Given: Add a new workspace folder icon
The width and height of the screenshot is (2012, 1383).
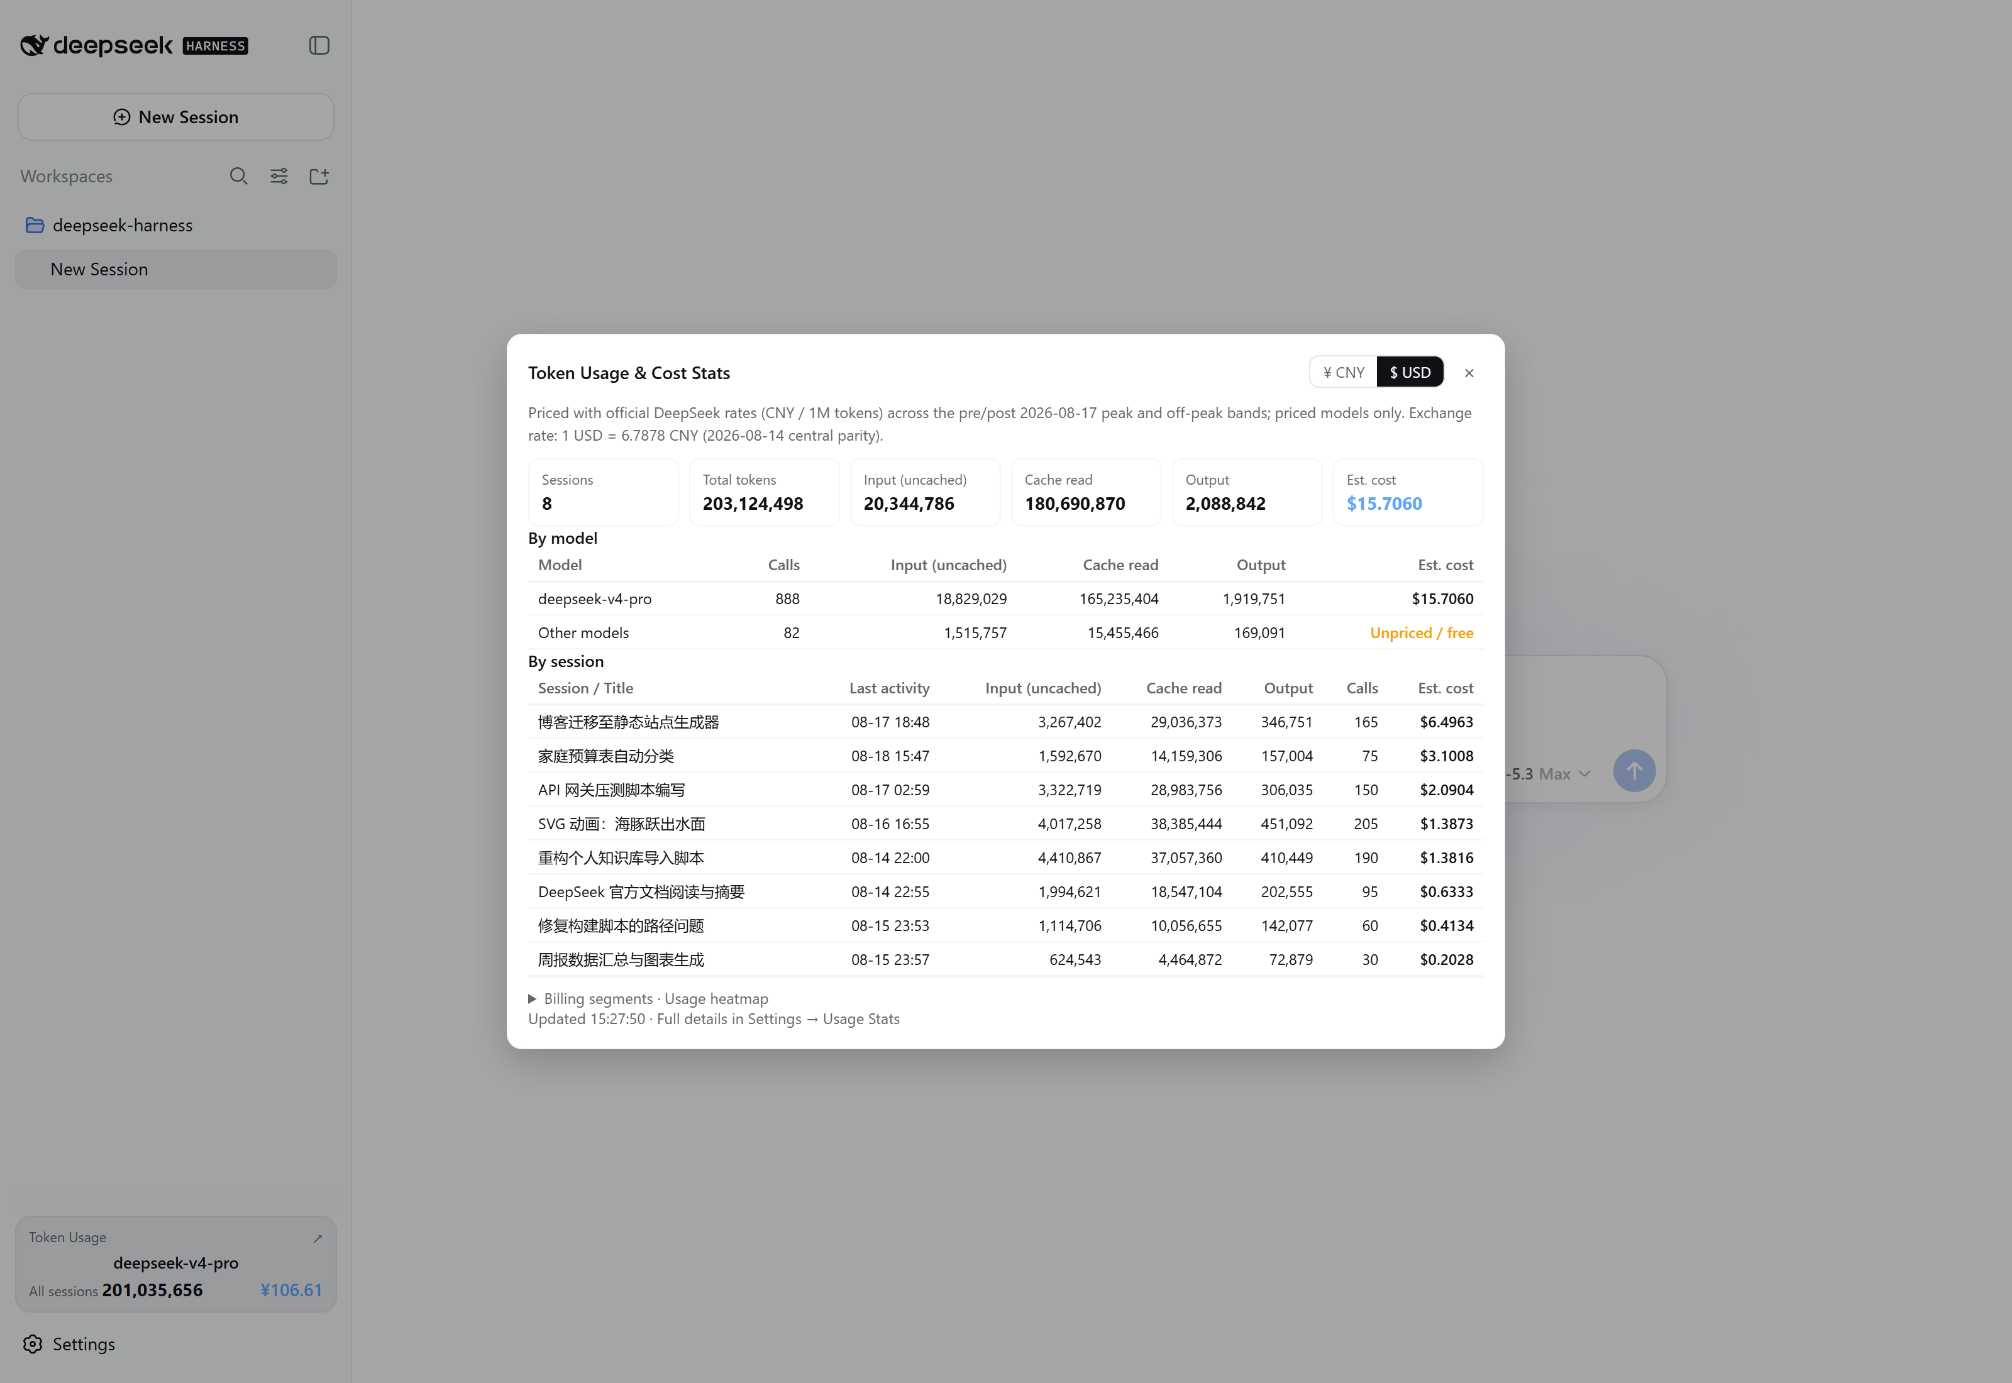Looking at the screenshot, I should [319, 177].
